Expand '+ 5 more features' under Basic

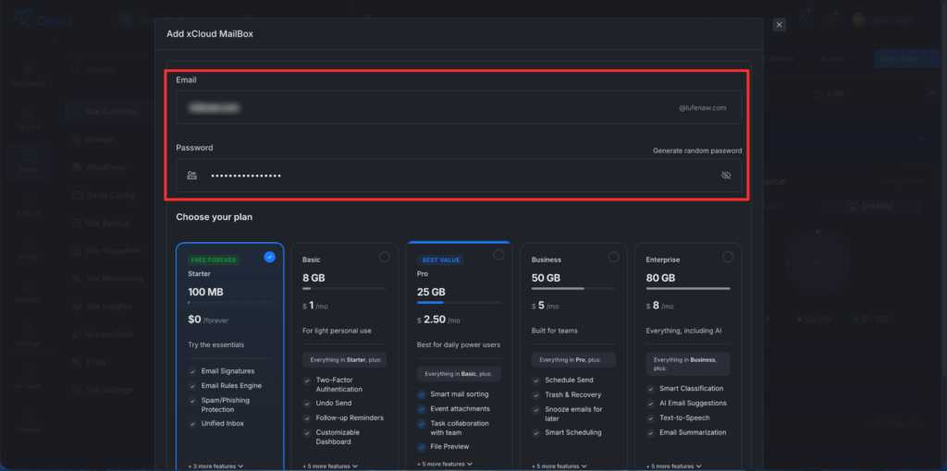(x=330, y=466)
